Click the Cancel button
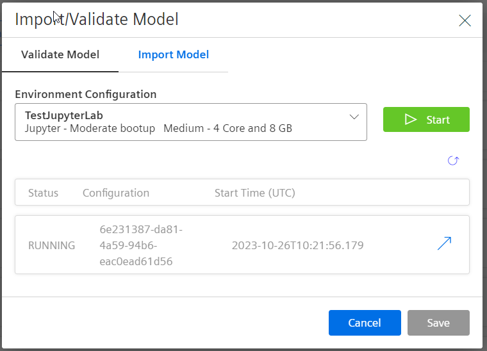Screen dimensions: 487x351 point(365,323)
